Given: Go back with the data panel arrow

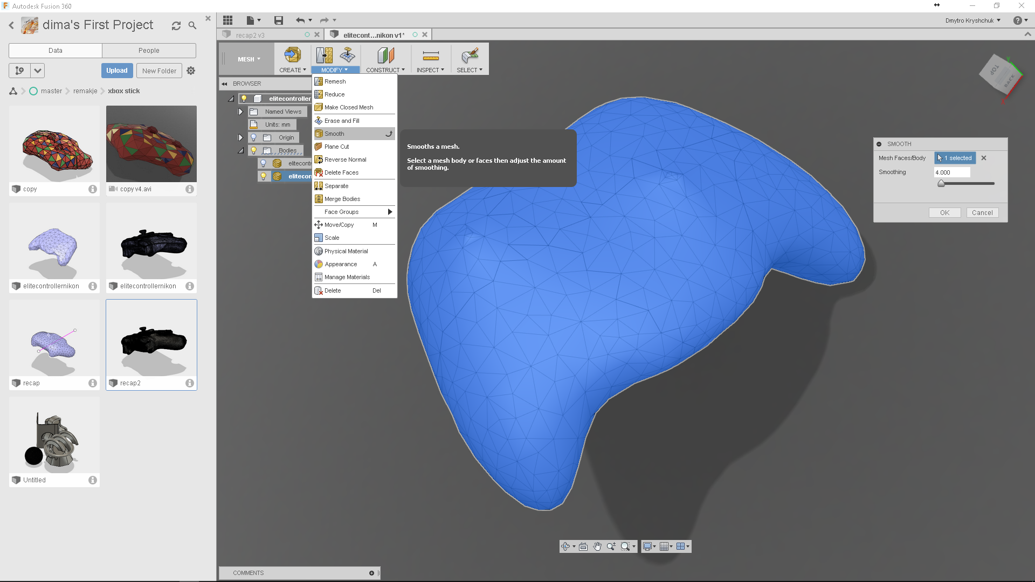Looking at the screenshot, I should [11, 25].
